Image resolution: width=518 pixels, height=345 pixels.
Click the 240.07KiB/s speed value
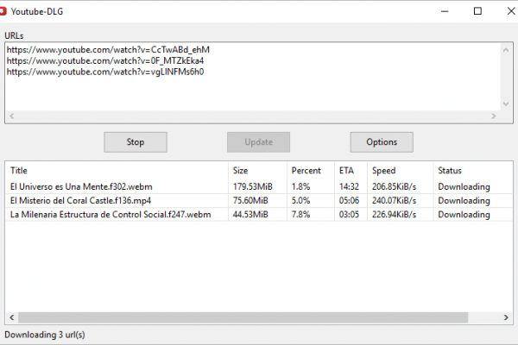(394, 200)
